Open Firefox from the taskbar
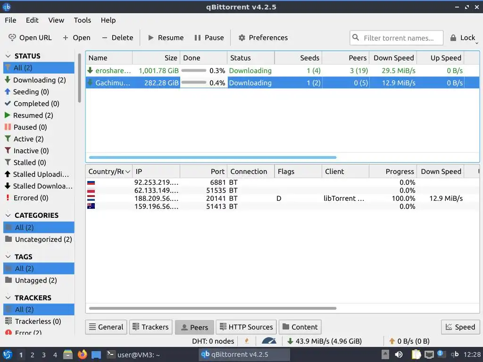 pos(82,354)
